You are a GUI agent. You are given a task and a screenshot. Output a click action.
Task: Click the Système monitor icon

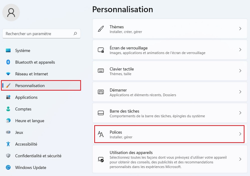pos(8,51)
